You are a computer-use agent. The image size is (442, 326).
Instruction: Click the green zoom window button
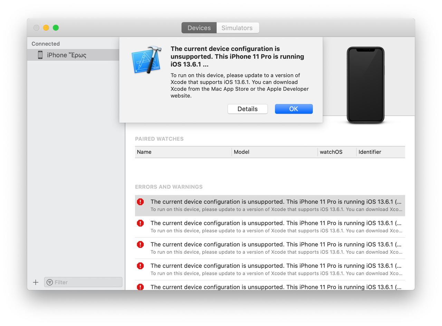[56, 28]
